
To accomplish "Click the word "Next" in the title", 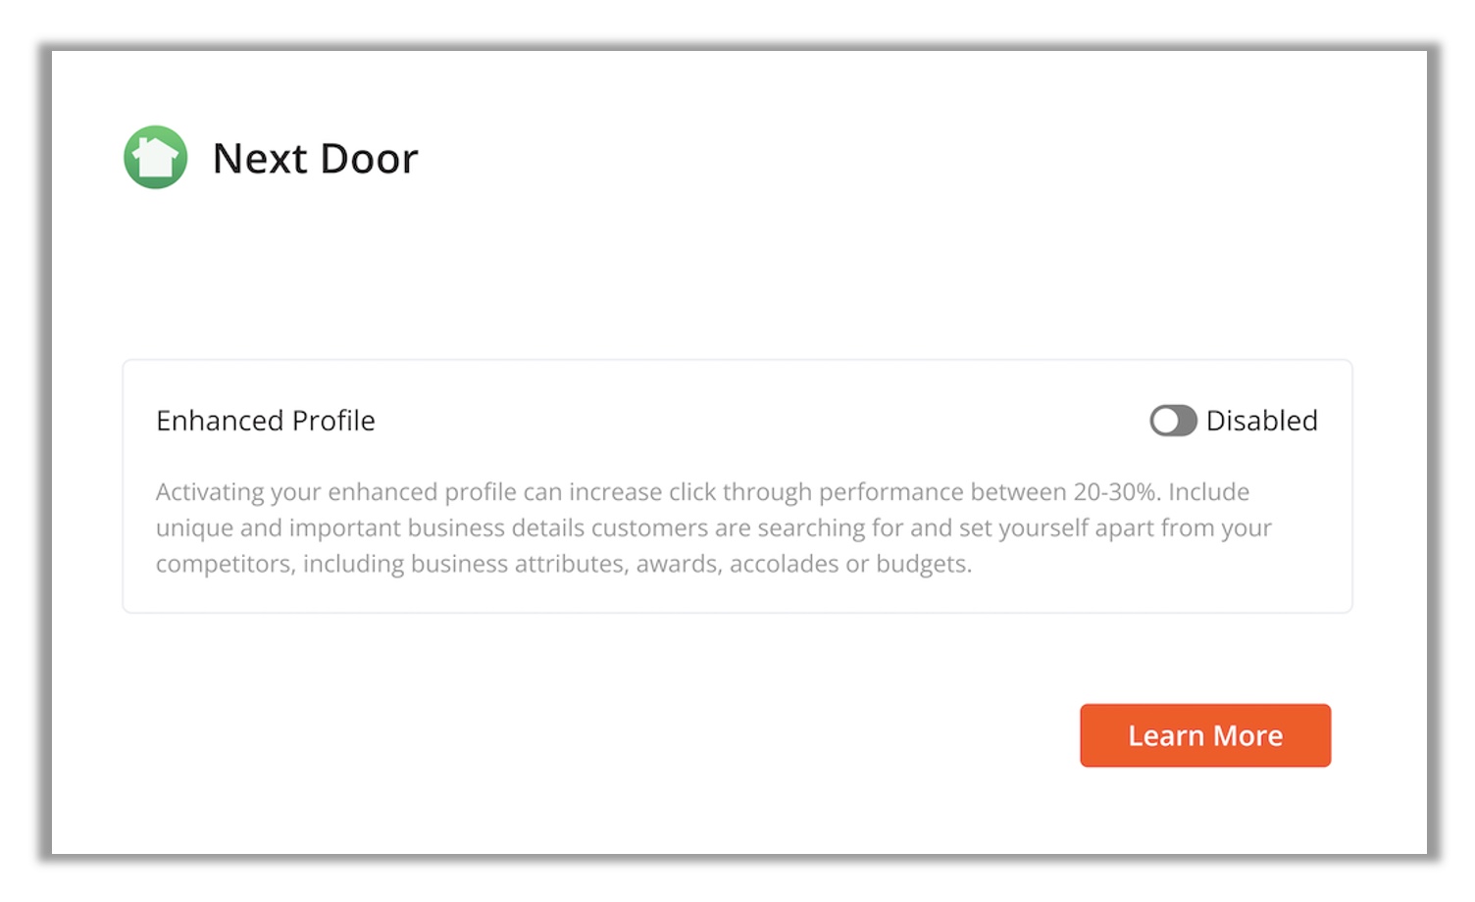I will 260,159.
